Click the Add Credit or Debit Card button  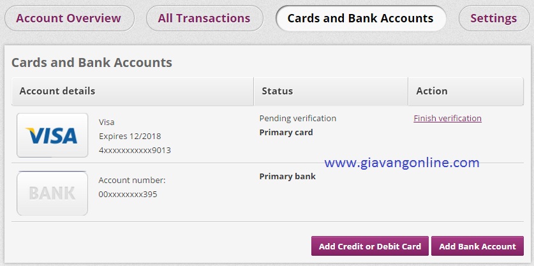pyautogui.click(x=370, y=246)
